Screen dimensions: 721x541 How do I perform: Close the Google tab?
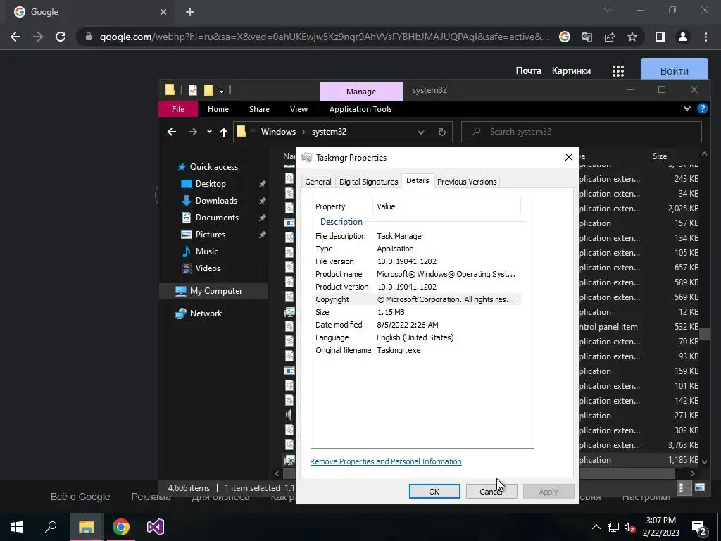tap(163, 12)
